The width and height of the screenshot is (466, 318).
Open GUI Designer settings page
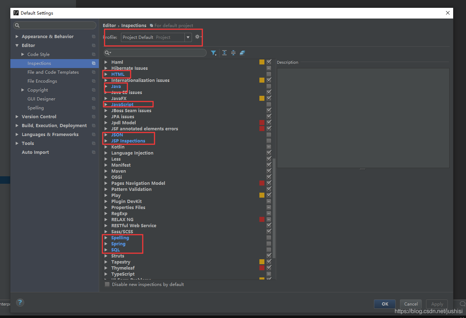[41, 99]
